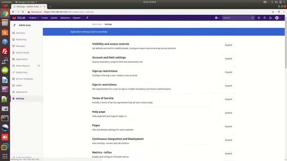
Task: Expand Account and limit settings section
Action: tap(228, 59)
